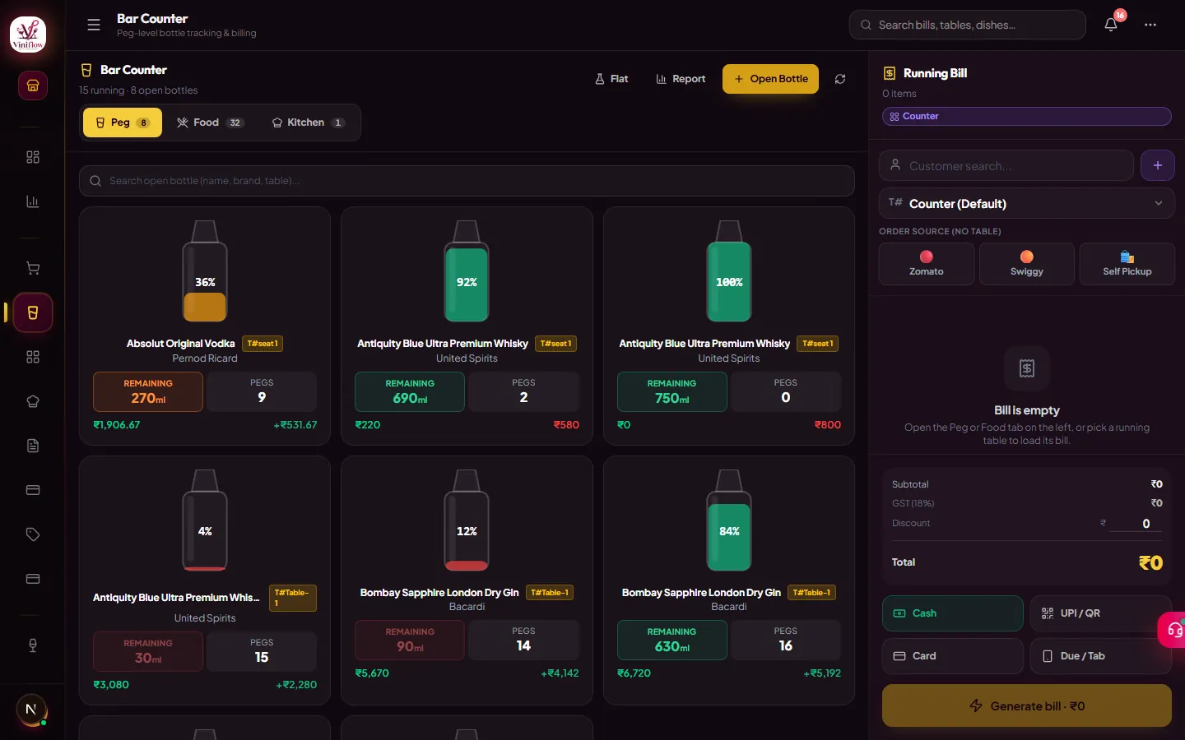Image resolution: width=1185 pixels, height=740 pixels.
Task: Focus the Customer search field
Action: 1006,165
